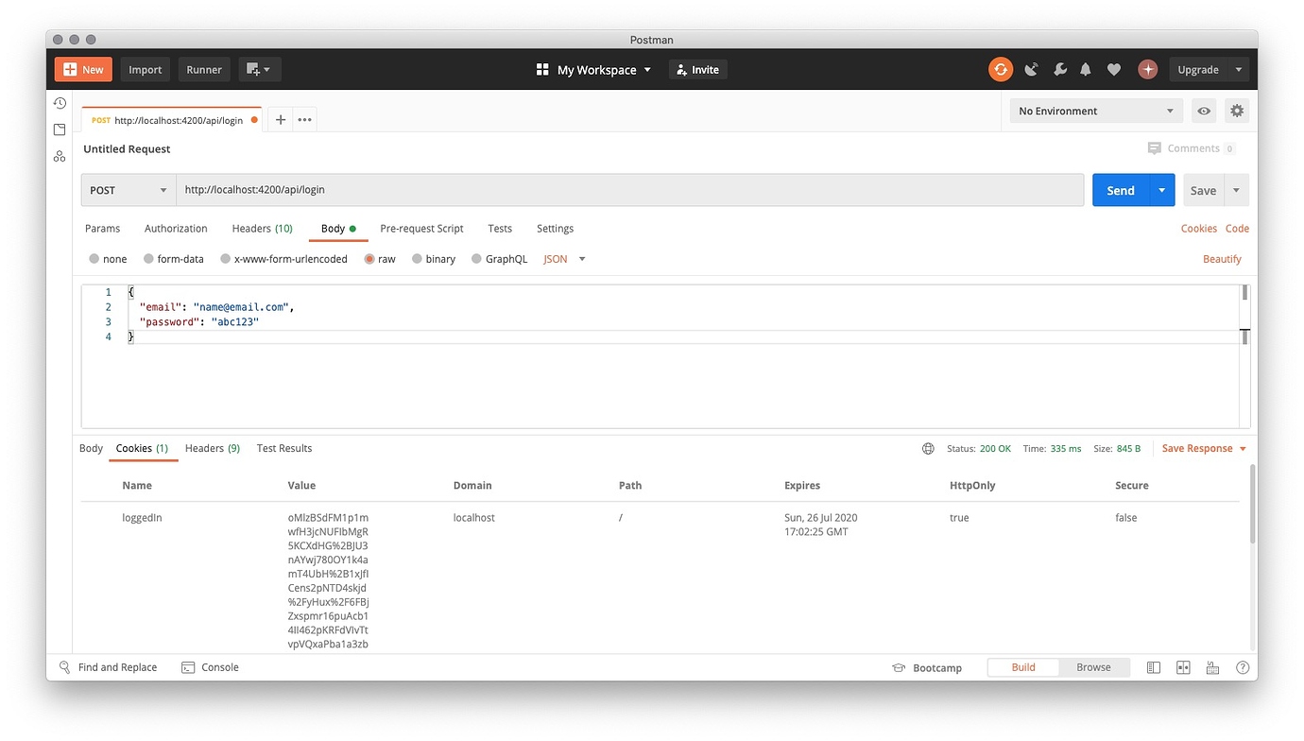Open the wrench settings icon
This screenshot has height=741, width=1304.
(x=1059, y=69)
